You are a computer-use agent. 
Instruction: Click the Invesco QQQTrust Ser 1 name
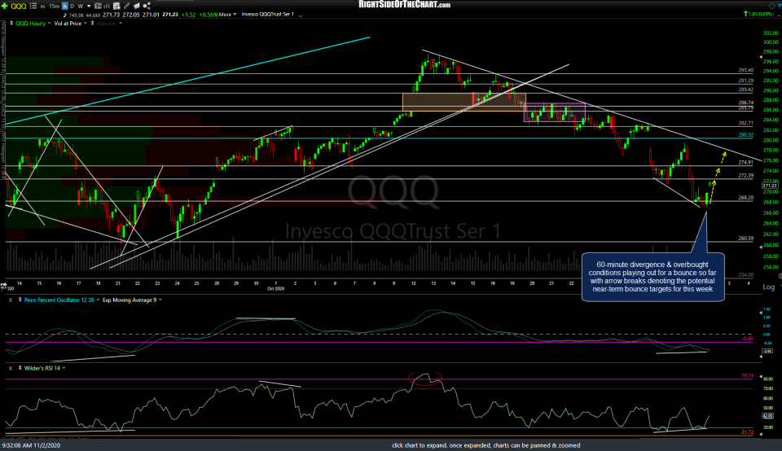coord(267,15)
